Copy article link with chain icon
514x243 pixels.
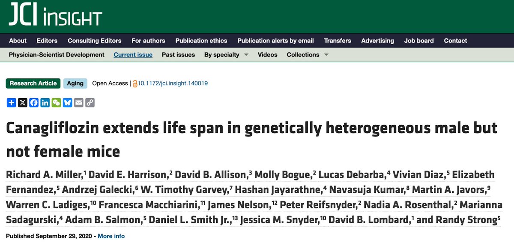pos(90,102)
